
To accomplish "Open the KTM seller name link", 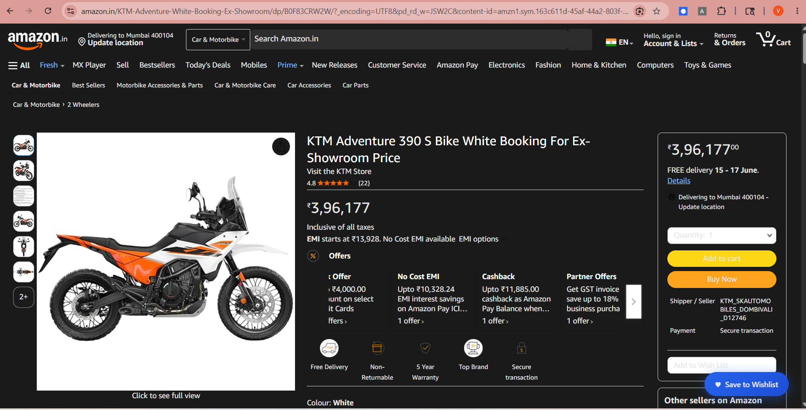I will (x=746, y=310).
